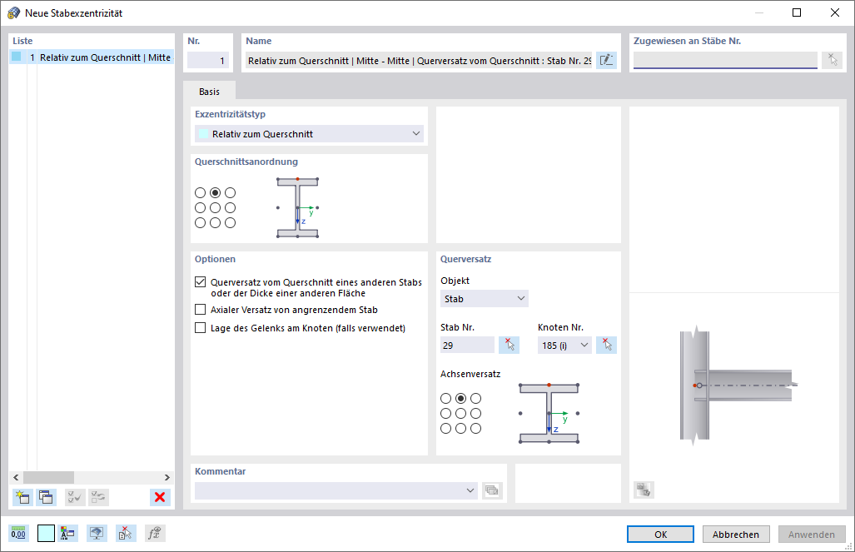Select middle-left Achsenversatz radio

pos(445,414)
